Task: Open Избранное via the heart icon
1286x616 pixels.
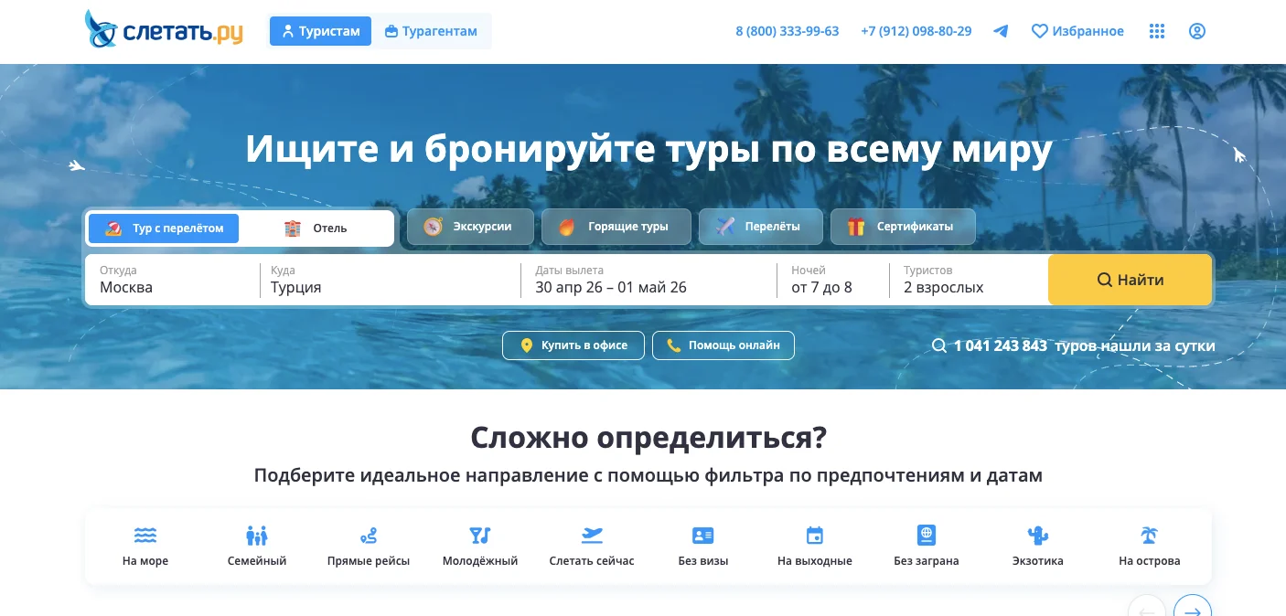Action: coord(1077,30)
